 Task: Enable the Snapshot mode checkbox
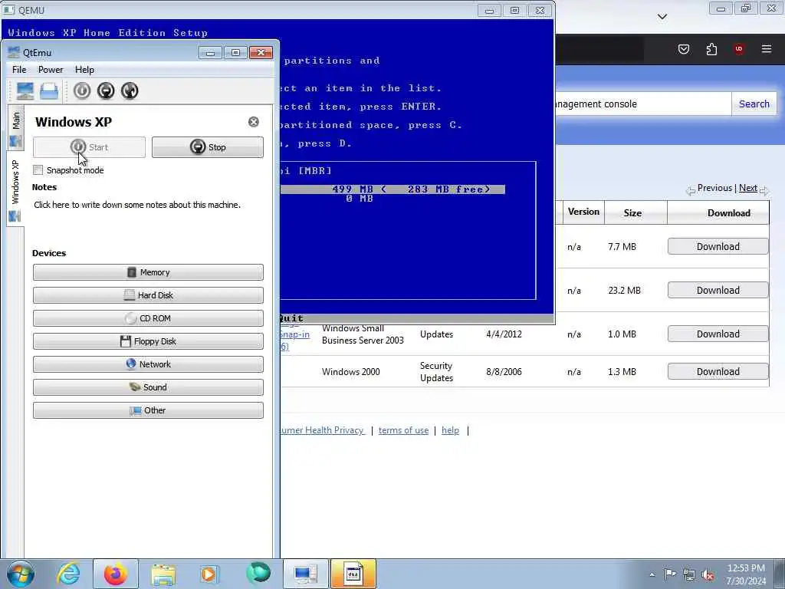38,170
